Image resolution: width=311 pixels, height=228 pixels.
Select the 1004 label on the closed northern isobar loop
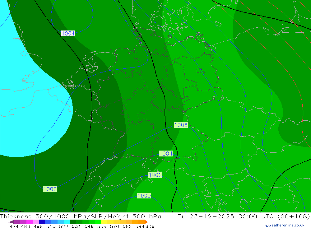click(68, 33)
